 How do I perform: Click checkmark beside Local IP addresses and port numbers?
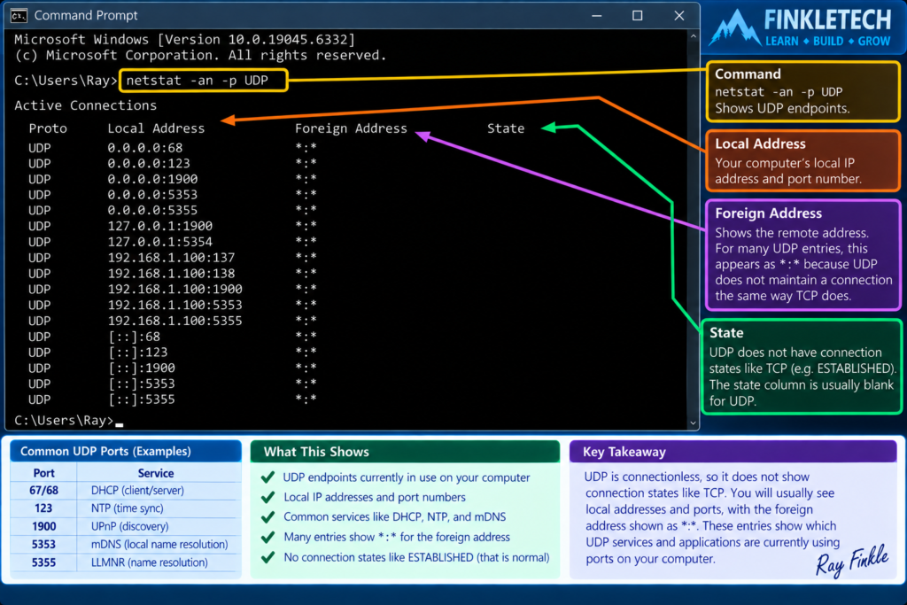pos(267,498)
